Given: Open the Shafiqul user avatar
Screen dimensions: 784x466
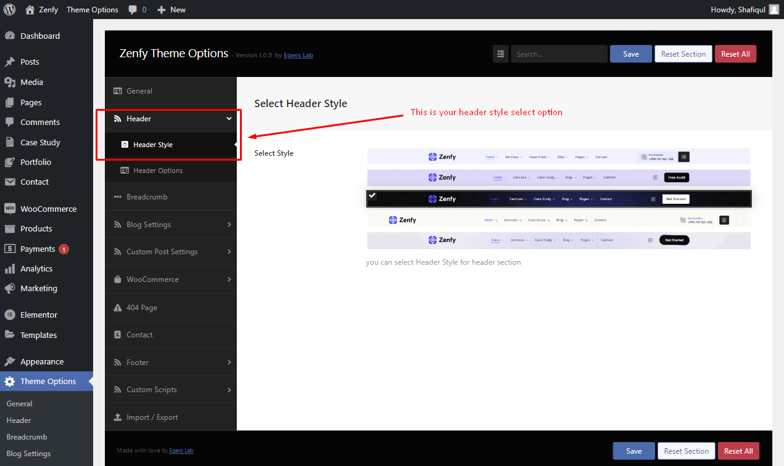Looking at the screenshot, I should tap(774, 9).
